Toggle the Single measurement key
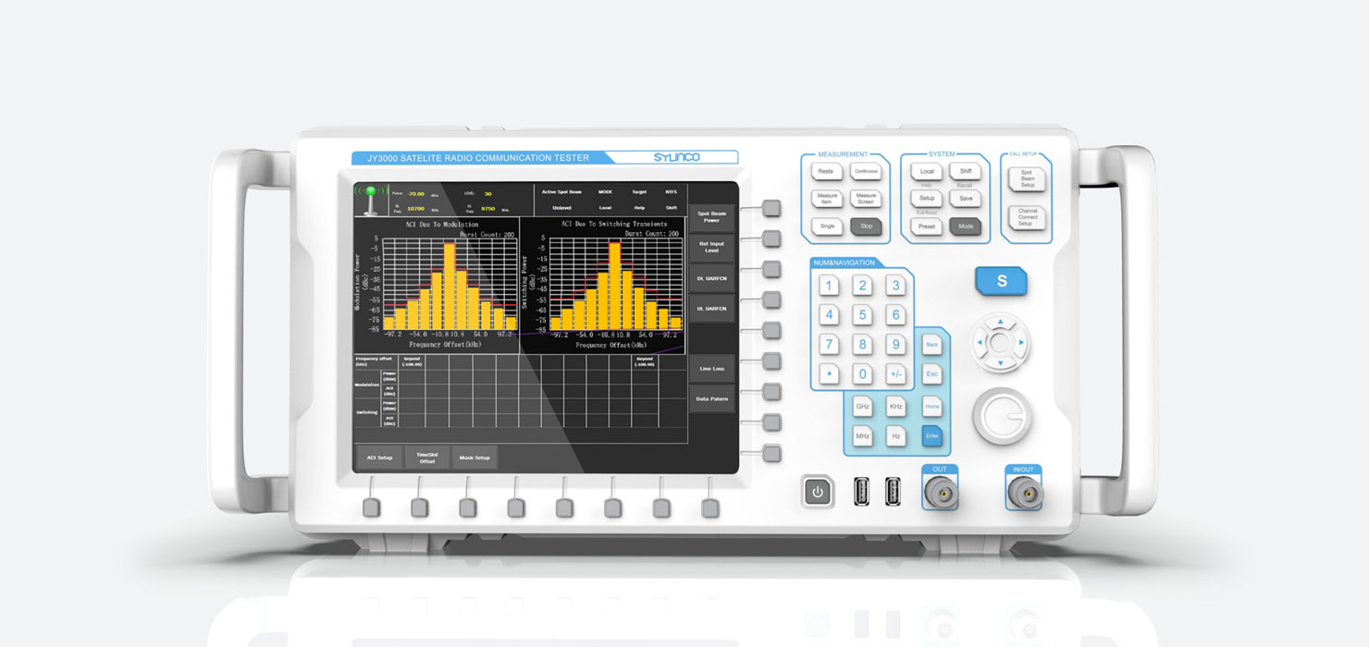The width and height of the screenshot is (1369, 647). [827, 226]
